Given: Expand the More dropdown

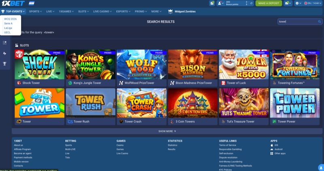Looking at the screenshot, I should 156,12.
